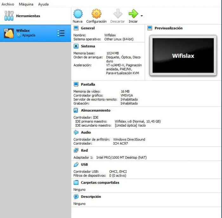Click the Controlador: IDE line
Image resolution: width=222 pixels, height=218 pixels.
tap(86, 117)
